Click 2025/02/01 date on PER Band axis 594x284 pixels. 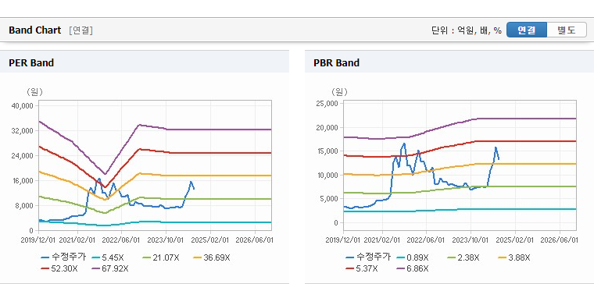[210, 240]
